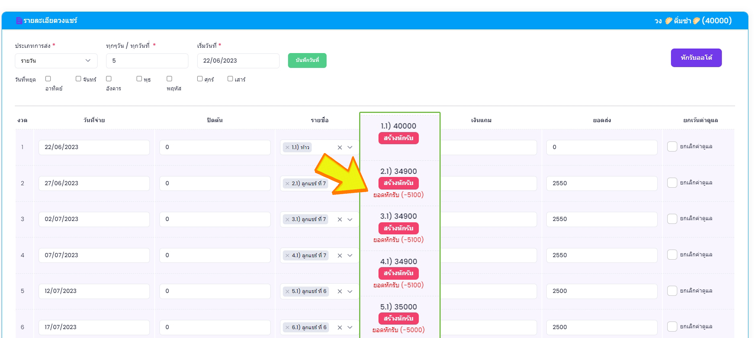The image size is (754, 338).
Task: Clear the name selection in row 1
Action: pos(340,147)
